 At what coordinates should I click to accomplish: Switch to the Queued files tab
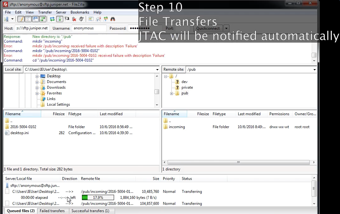20,211
